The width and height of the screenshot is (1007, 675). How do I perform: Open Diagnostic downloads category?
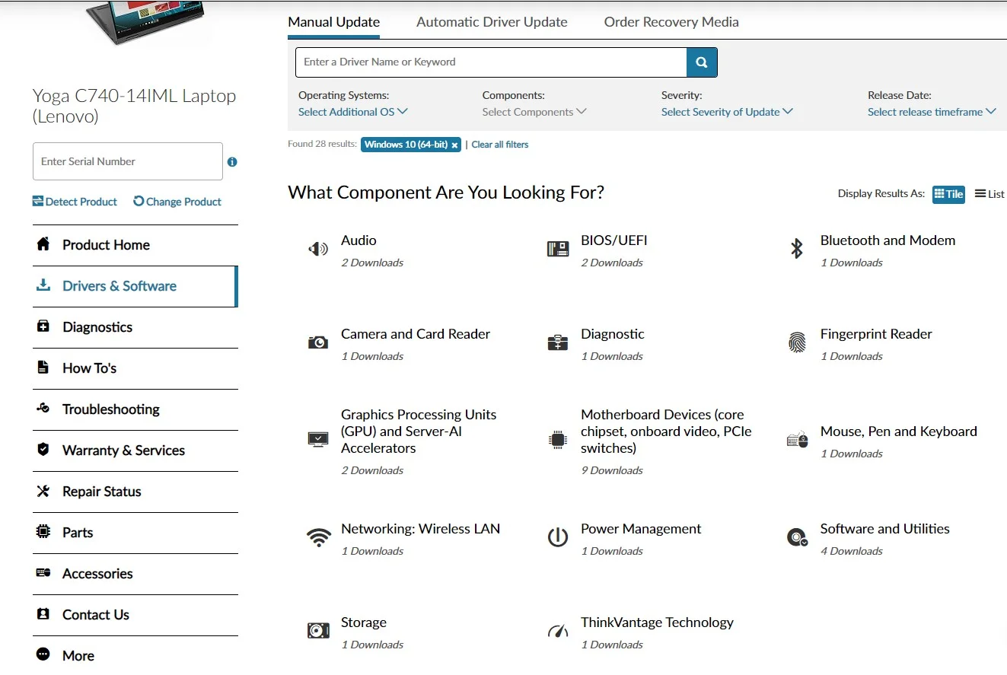point(613,334)
